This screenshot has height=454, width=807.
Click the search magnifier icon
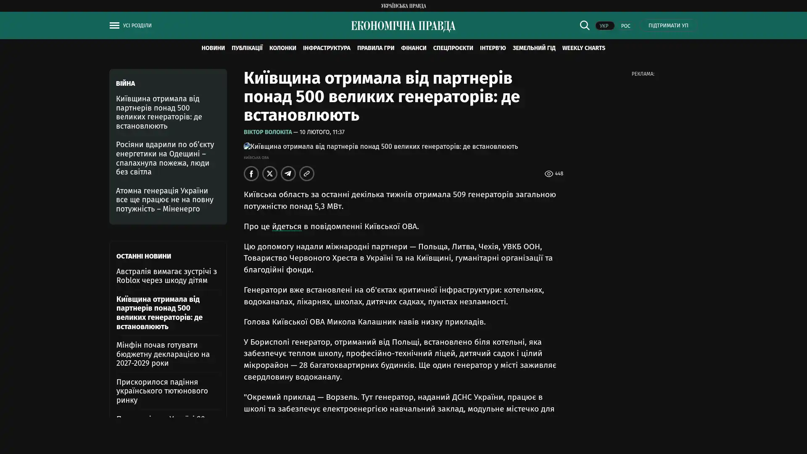pos(584,26)
